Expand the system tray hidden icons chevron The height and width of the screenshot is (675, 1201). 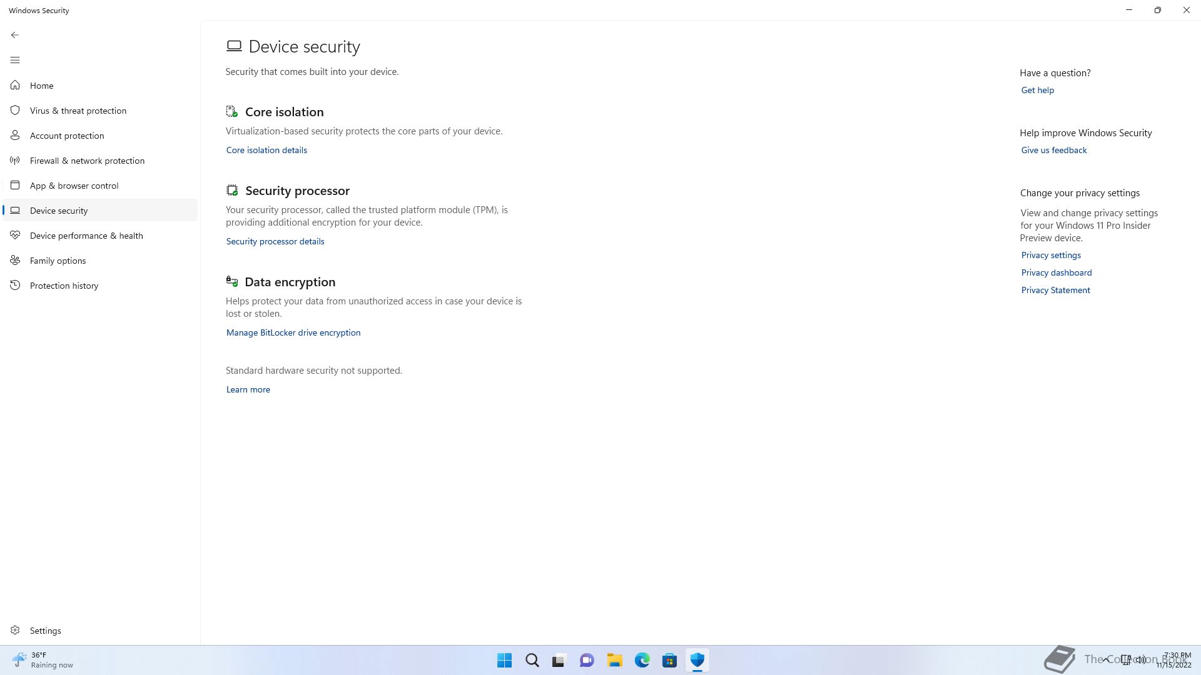coord(1106,659)
